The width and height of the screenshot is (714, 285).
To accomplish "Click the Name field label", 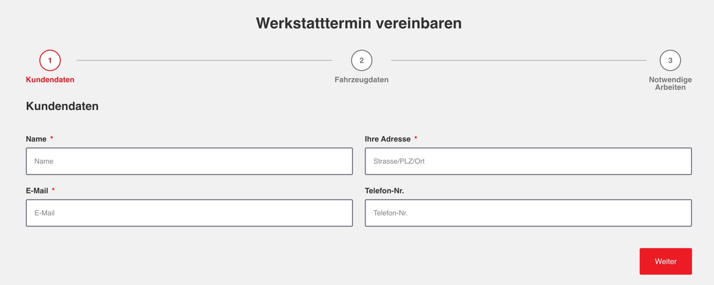I will pos(36,139).
